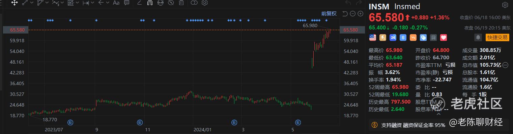Select the projection chart tool

tap(70, 3)
